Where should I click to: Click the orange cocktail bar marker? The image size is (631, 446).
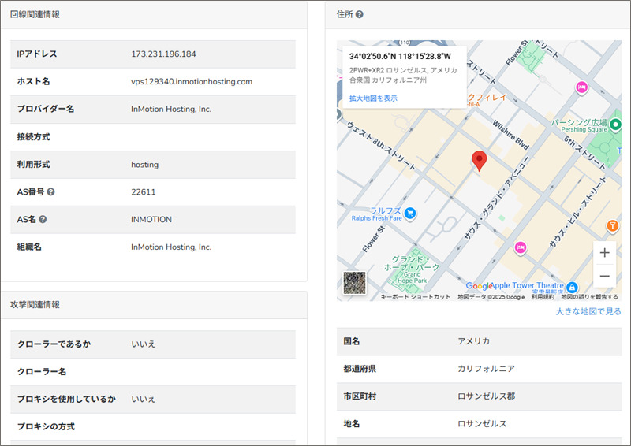(612, 227)
